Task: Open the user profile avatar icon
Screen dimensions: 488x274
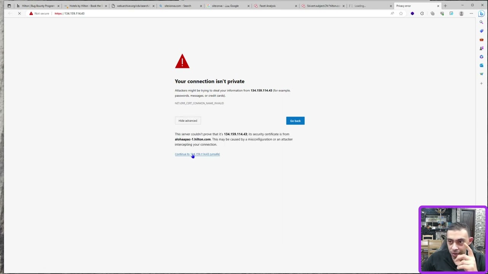Action: (x=461, y=13)
